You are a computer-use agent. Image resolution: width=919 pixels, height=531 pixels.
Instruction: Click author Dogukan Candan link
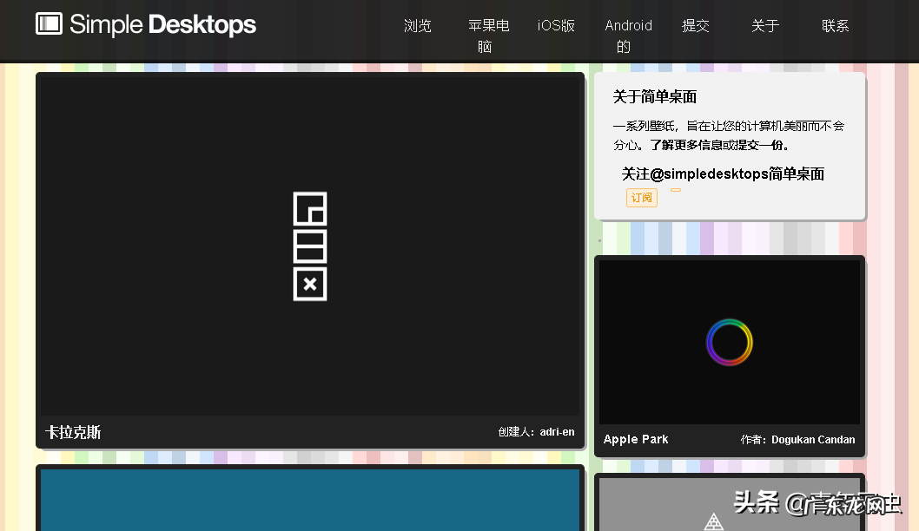pos(813,439)
